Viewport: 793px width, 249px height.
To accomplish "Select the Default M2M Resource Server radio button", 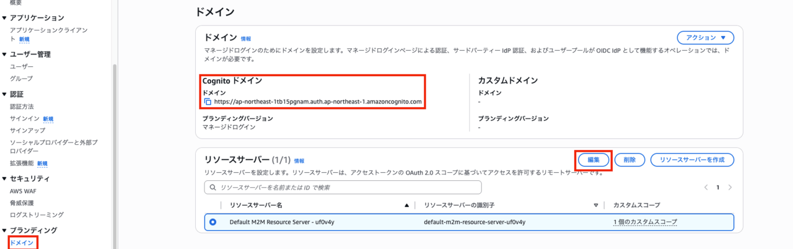I will point(213,222).
